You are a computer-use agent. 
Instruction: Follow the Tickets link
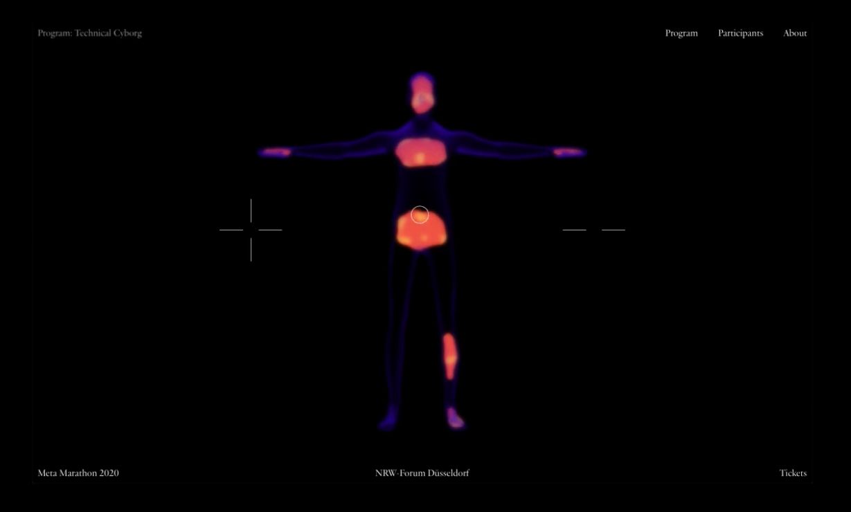click(793, 473)
